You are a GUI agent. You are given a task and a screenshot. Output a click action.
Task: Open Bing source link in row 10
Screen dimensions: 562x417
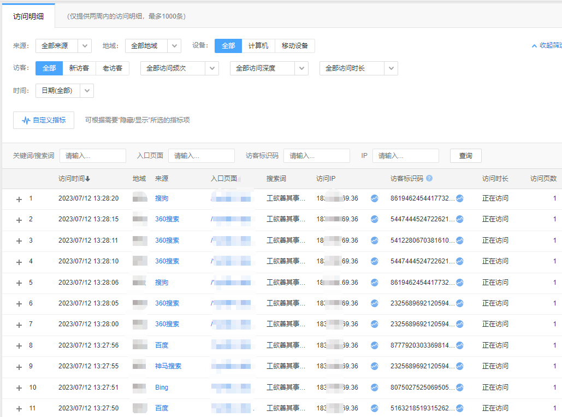pyautogui.click(x=162, y=387)
